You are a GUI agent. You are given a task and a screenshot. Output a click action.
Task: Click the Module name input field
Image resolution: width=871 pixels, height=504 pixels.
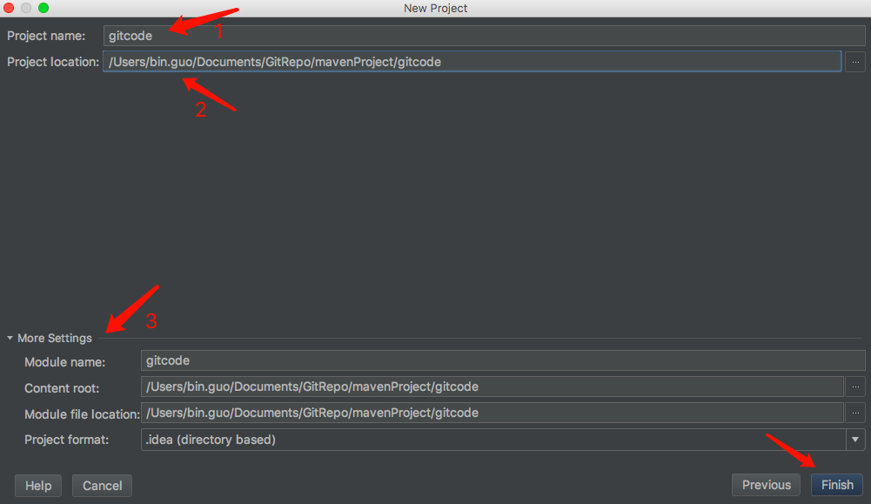(503, 360)
